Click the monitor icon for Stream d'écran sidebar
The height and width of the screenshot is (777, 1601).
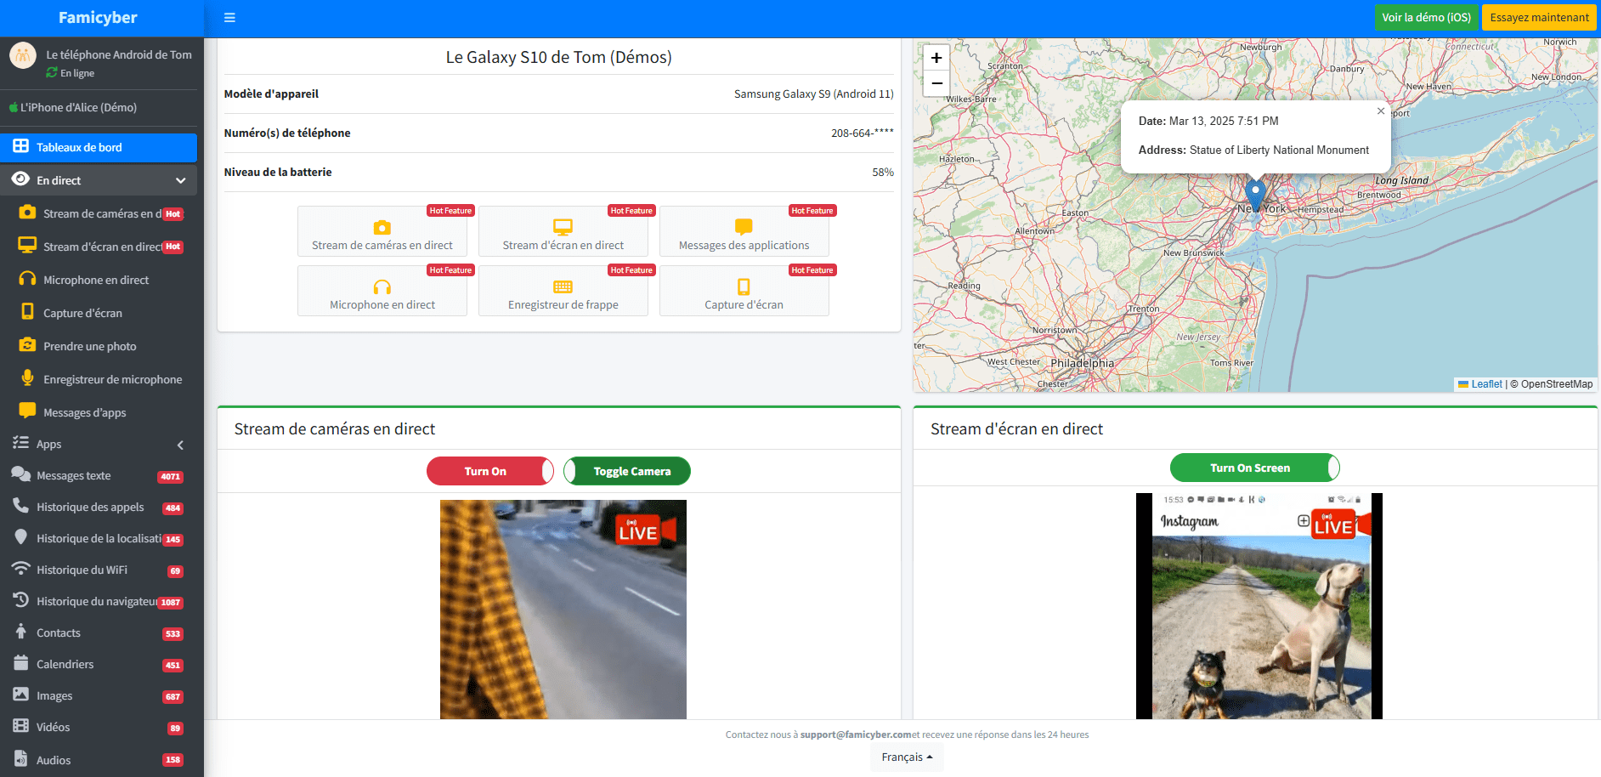point(27,246)
